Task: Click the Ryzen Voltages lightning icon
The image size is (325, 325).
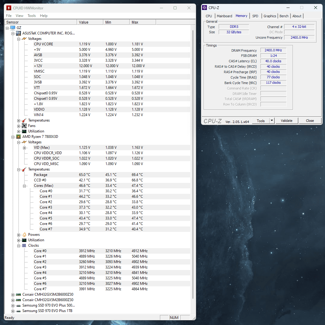Action: [x=24, y=142]
